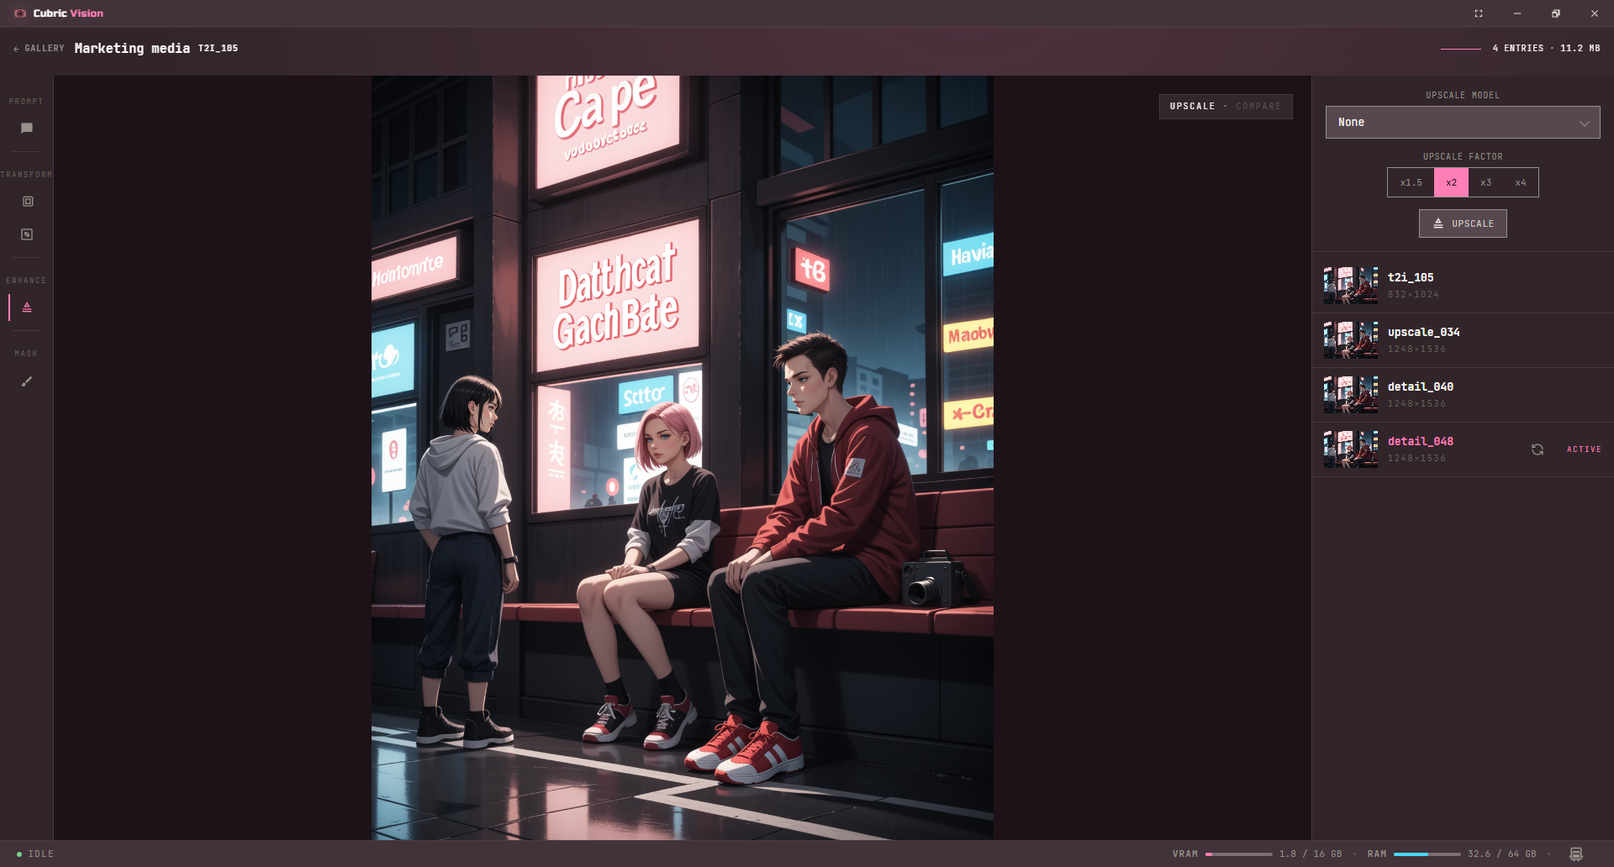Image resolution: width=1614 pixels, height=867 pixels.
Task: Open the Enhance upscale tool in the sidebar
Action: tap(27, 307)
